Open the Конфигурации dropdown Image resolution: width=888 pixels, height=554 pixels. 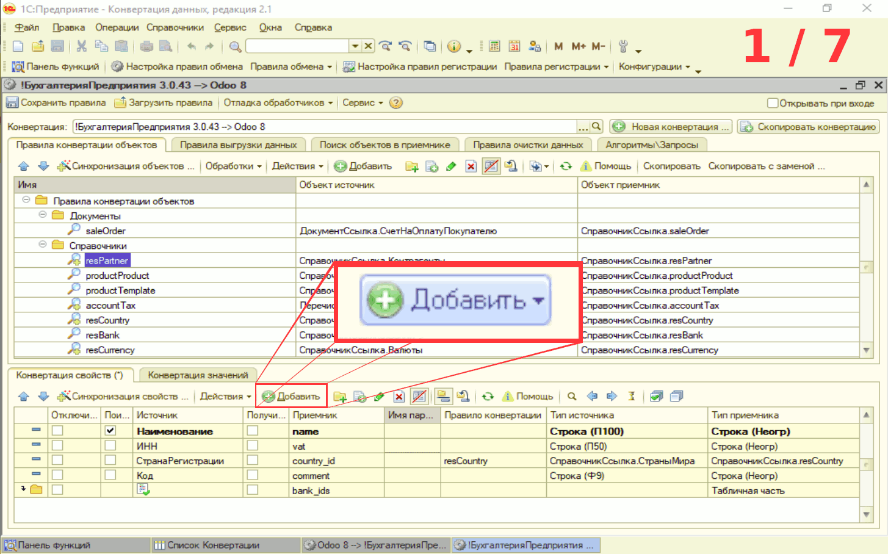[654, 67]
